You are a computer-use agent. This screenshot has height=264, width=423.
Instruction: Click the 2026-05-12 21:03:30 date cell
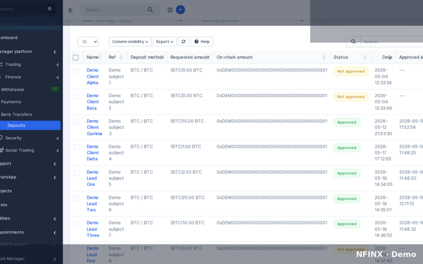coord(383,127)
